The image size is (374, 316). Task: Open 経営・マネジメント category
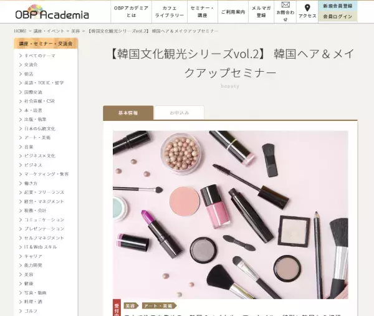point(44,201)
